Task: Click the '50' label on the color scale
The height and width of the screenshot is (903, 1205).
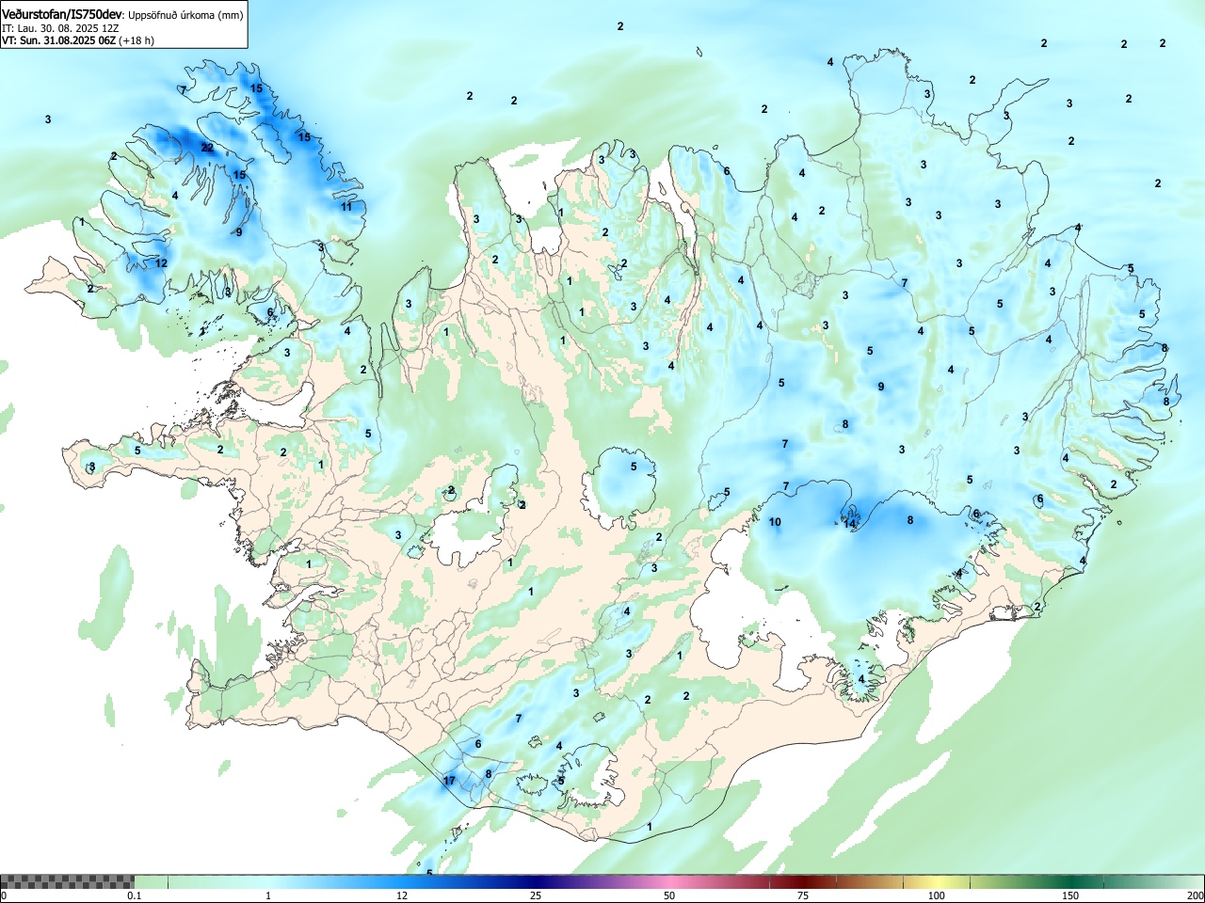Action: click(669, 895)
